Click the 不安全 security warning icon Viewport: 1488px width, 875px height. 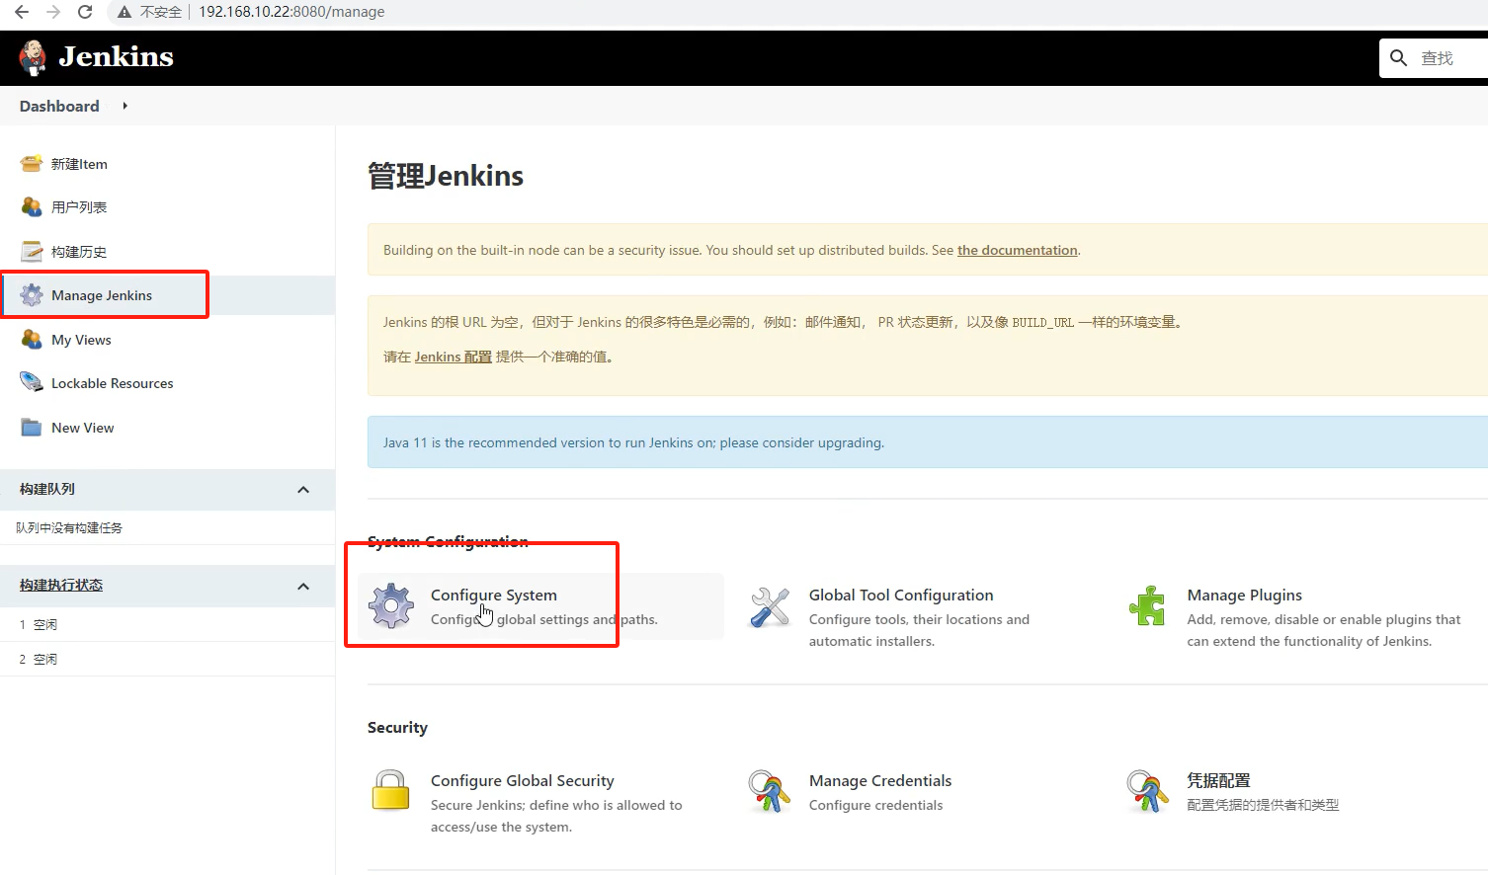124,12
